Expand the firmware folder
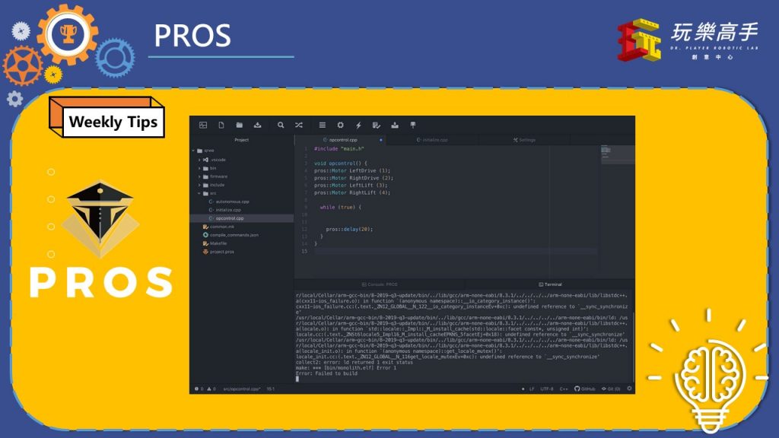 coord(199,176)
